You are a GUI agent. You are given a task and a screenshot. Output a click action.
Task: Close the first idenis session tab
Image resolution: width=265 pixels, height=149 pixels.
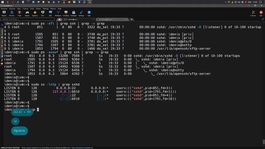point(93,19)
